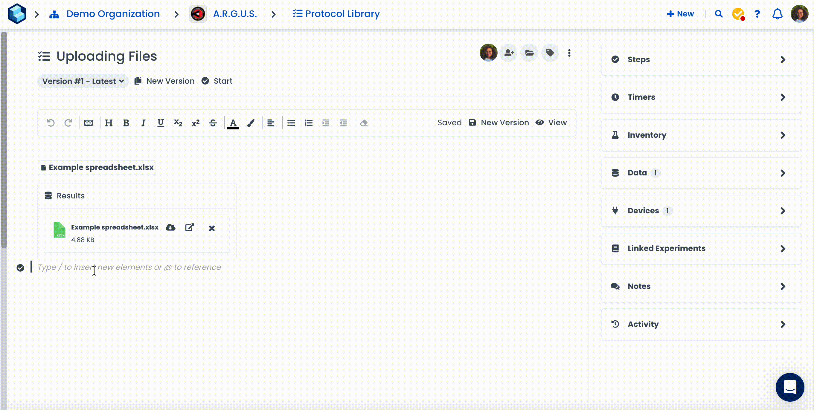Open the three-dot more options menu
This screenshot has height=410, width=814.
pos(569,53)
